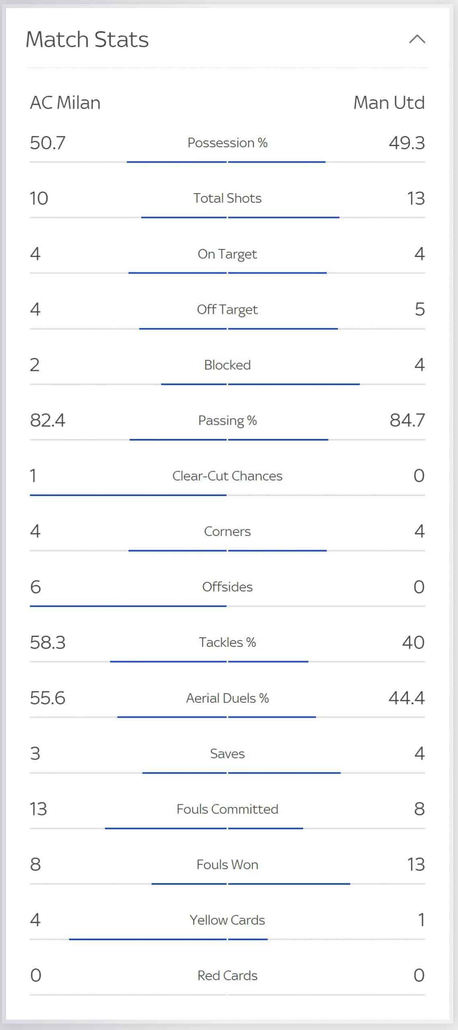Click the Match Stats heading
This screenshot has height=1030, width=458.
[x=87, y=39]
